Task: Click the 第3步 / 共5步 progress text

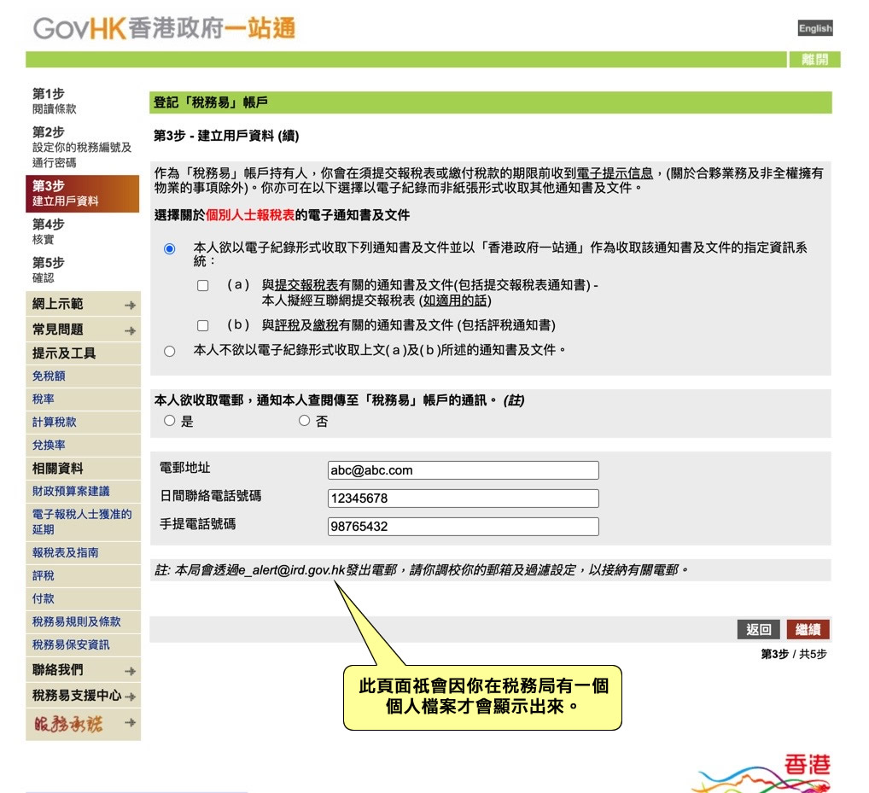Action: pos(794,654)
